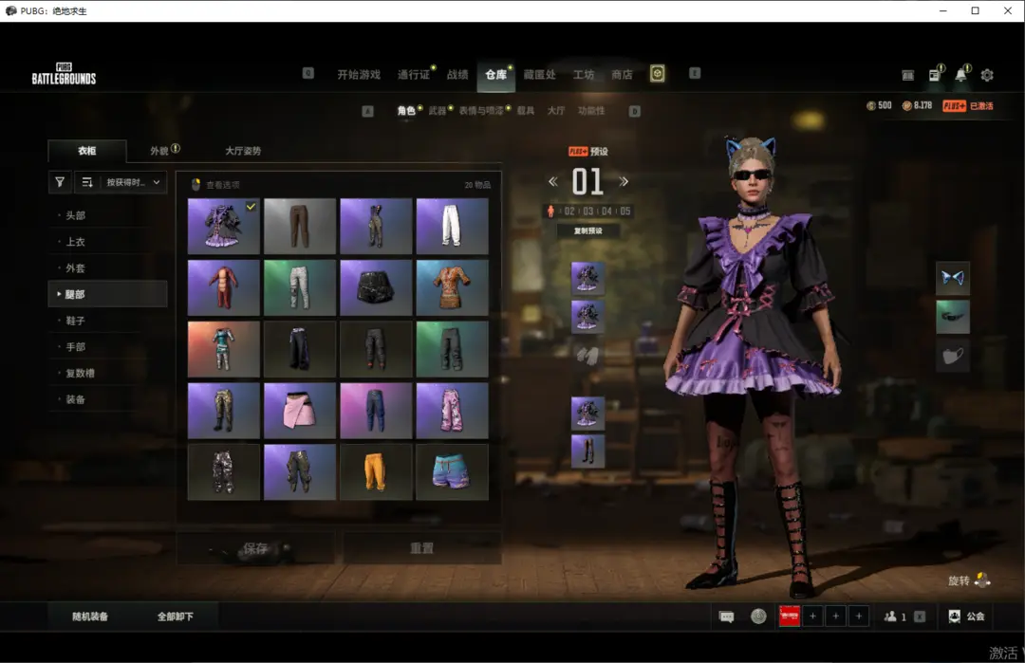1025x663 pixels.
Task: Select the empty face mask slot
Action: 953,356
